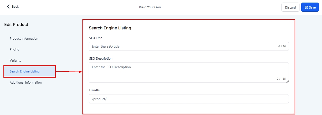The height and width of the screenshot is (115, 322).
Task: Click the Back text link
Action: [x=15, y=7]
